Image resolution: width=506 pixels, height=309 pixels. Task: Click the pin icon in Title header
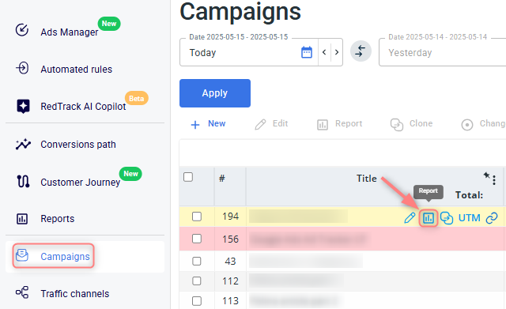(x=487, y=175)
